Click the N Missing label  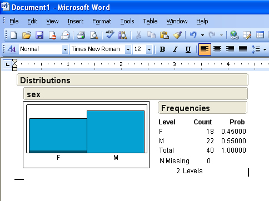pos(175,161)
